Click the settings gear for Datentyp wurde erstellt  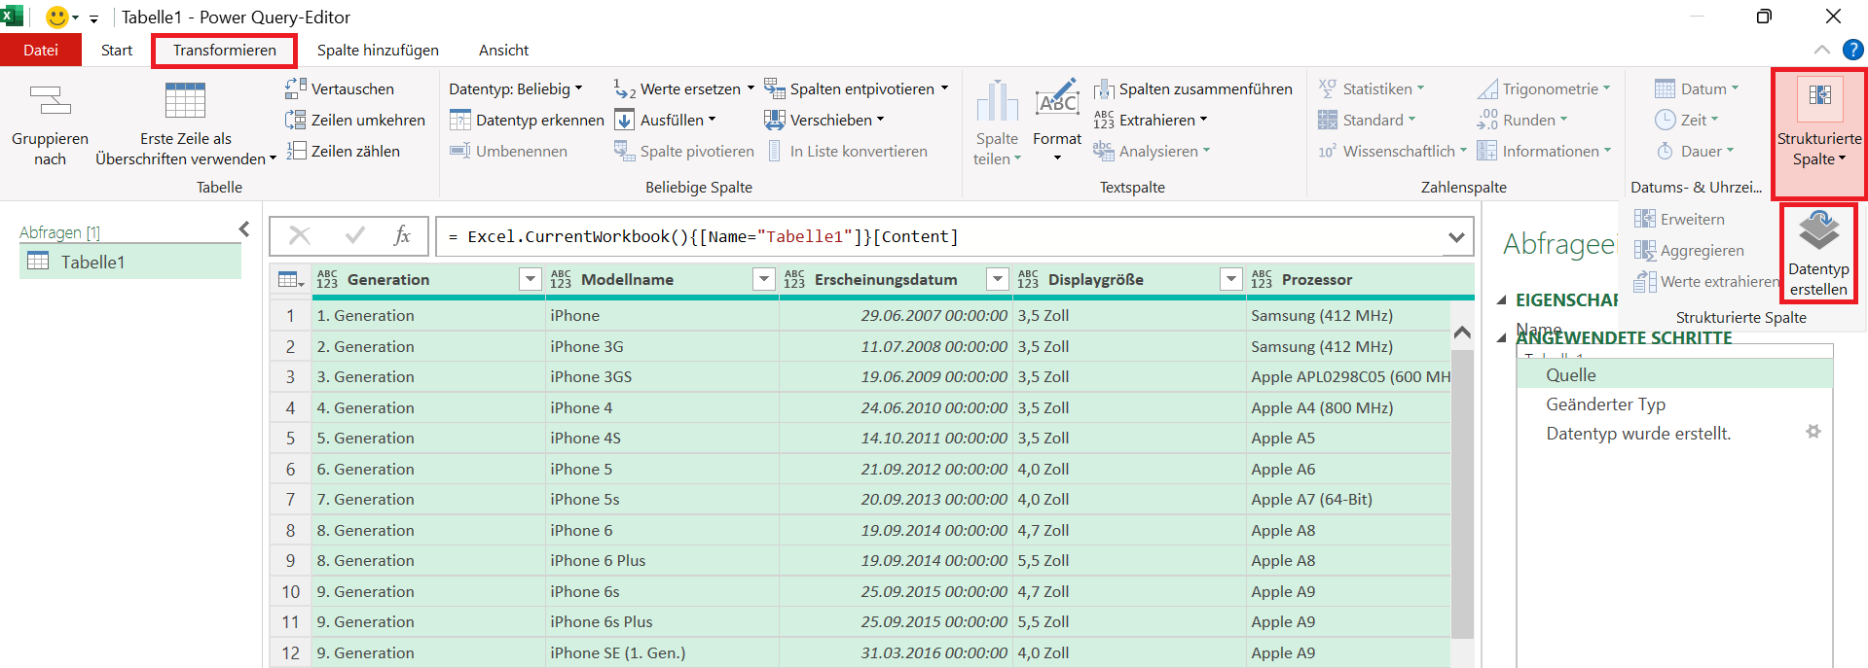[1813, 432]
